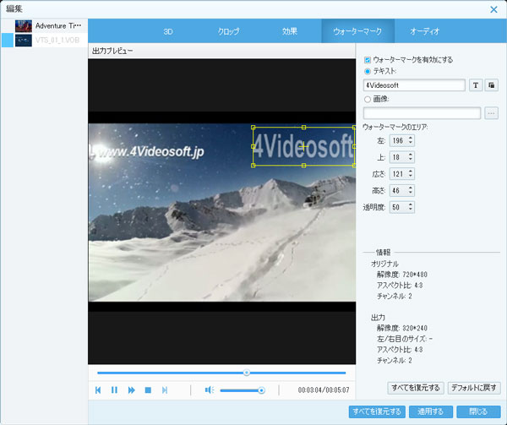Browse for watermark image with the … button
507x425 pixels.
[x=492, y=113]
